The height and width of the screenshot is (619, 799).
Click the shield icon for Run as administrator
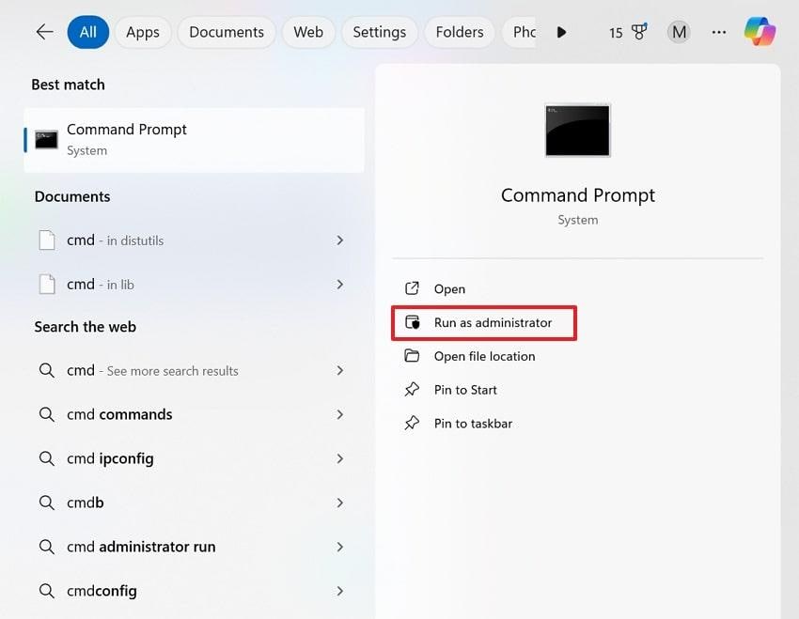click(x=413, y=322)
